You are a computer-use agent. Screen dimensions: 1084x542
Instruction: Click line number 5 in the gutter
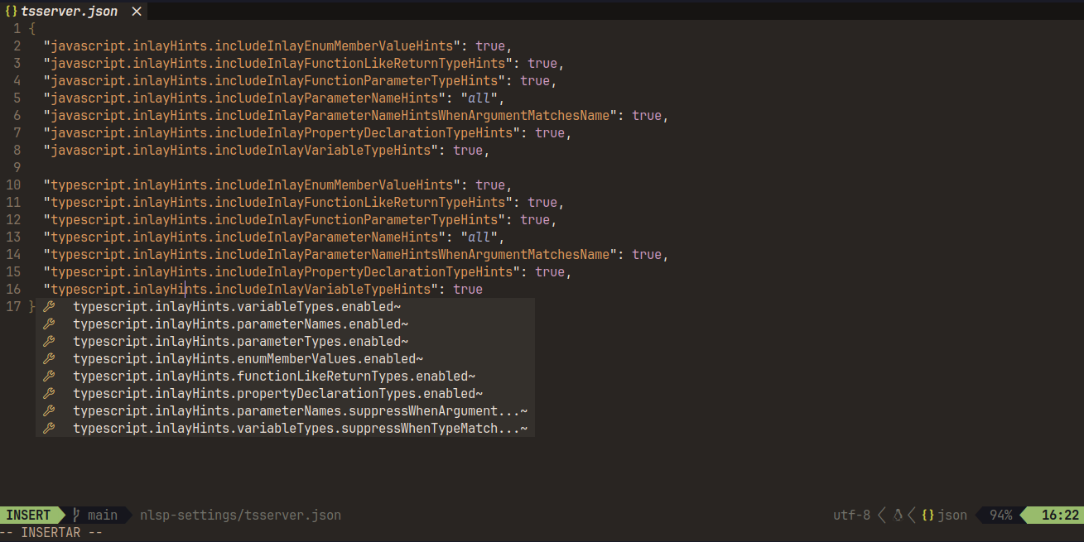coord(17,98)
